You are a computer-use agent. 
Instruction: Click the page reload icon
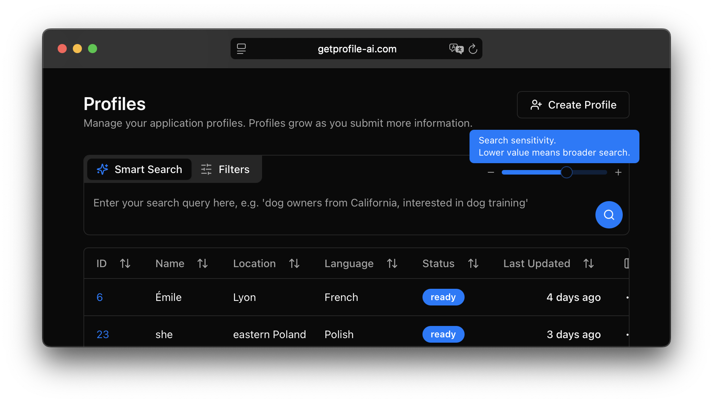[473, 49]
